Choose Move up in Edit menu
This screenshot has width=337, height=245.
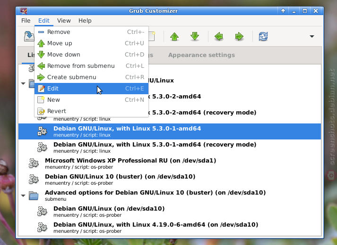click(x=91, y=43)
